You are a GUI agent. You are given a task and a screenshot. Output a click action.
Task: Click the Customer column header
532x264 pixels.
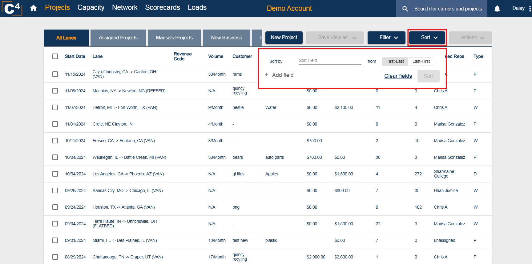tap(242, 56)
